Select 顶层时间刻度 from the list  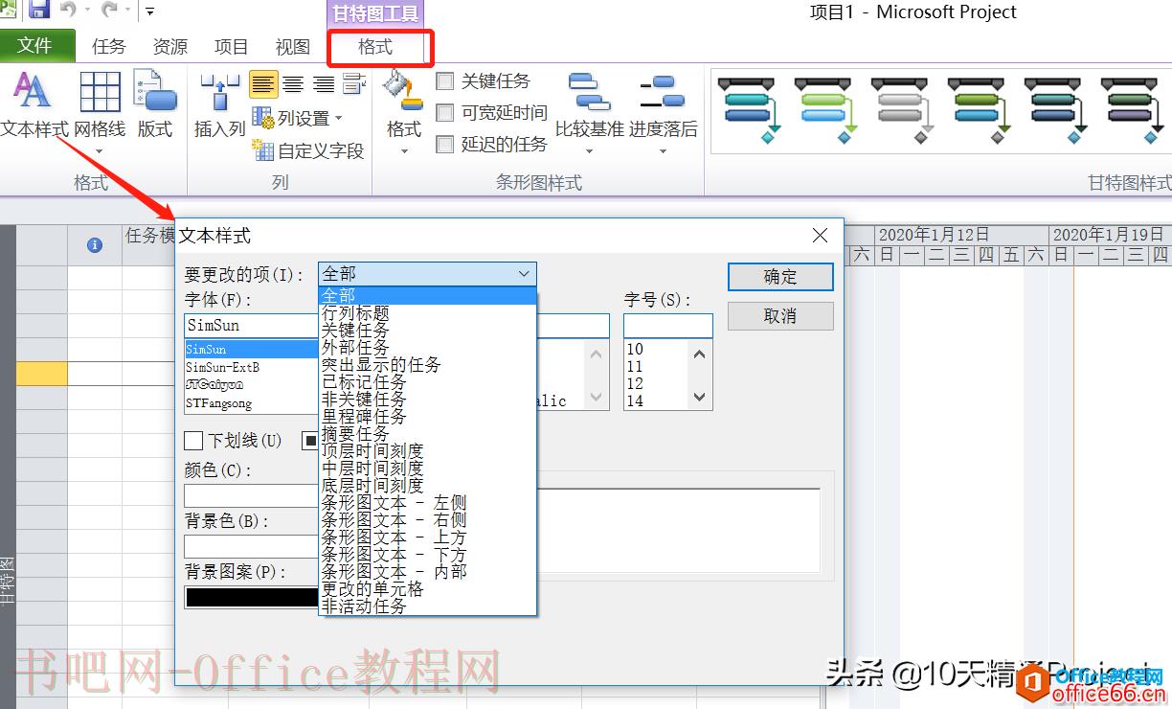tap(427, 451)
